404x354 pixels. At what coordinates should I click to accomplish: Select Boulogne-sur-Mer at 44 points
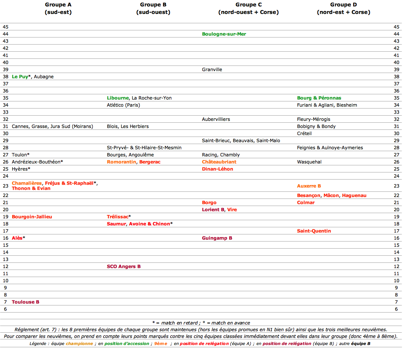pos(224,34)
